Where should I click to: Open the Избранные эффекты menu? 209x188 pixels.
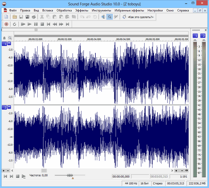tap(129, 10)
